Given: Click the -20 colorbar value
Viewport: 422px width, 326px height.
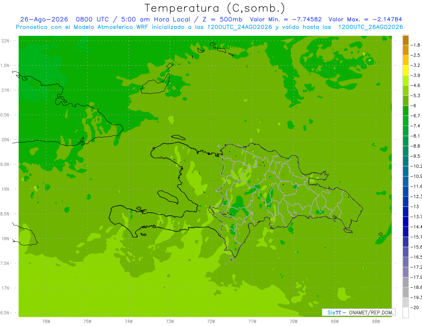Looking at the screenshot, I should pyautogui.click(x=415, y=308).
